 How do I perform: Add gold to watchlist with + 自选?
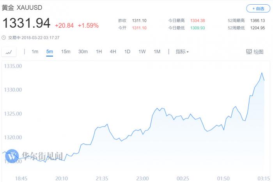point(258,9)
